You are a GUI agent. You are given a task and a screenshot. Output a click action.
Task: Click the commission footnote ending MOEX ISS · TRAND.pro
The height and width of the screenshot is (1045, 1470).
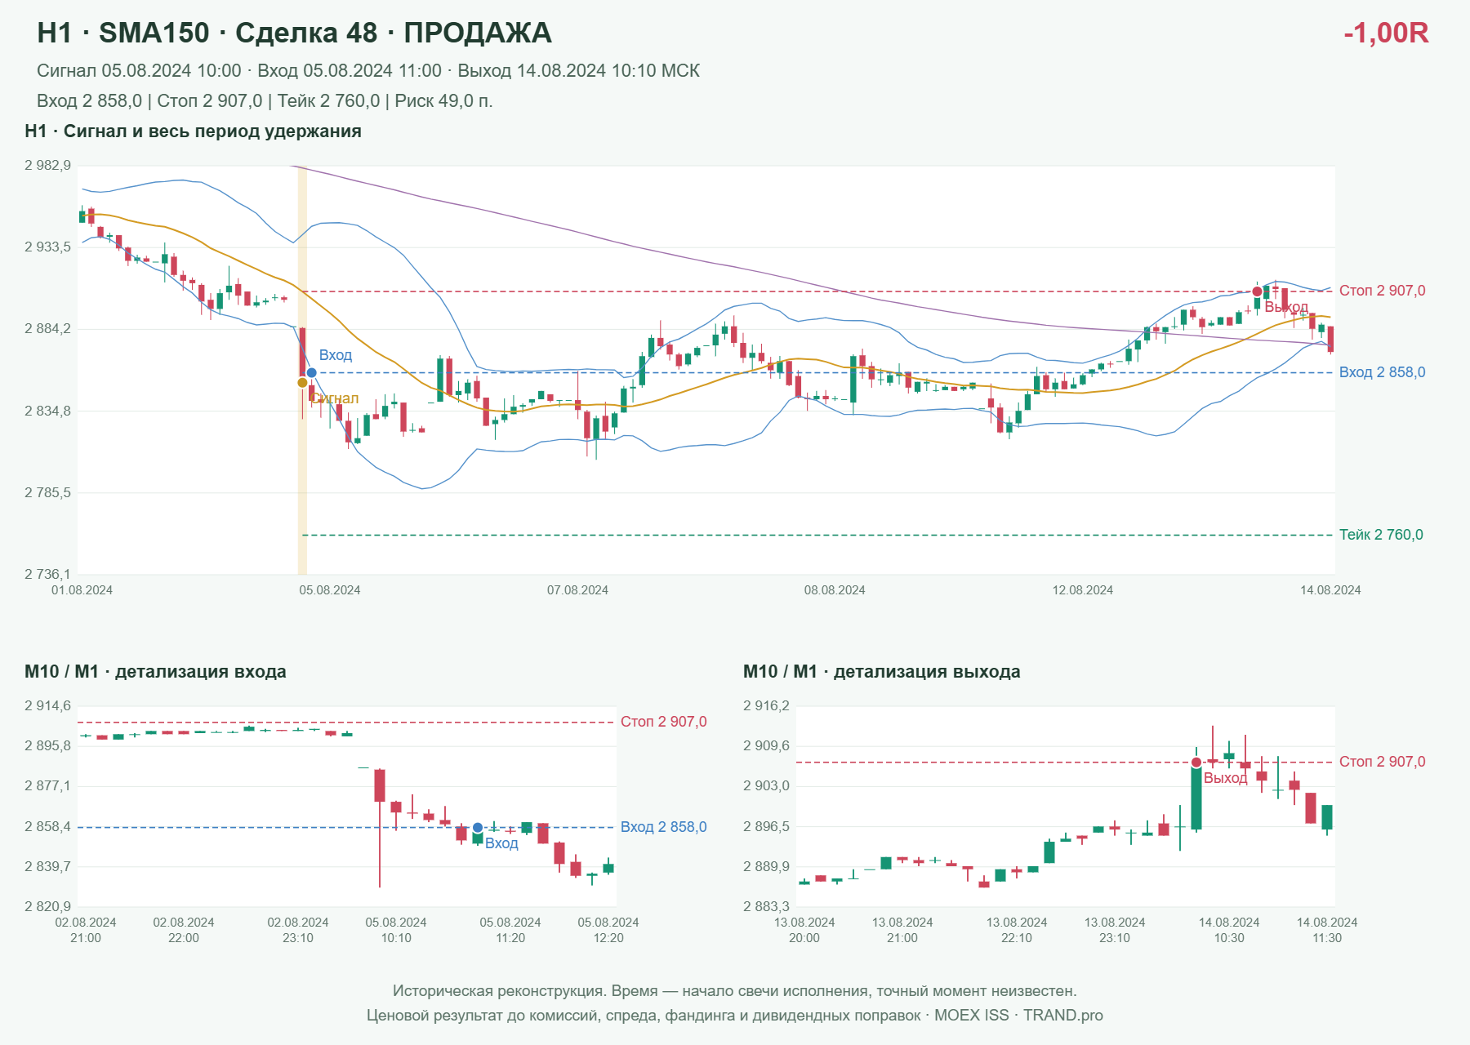coord(735,1016)
